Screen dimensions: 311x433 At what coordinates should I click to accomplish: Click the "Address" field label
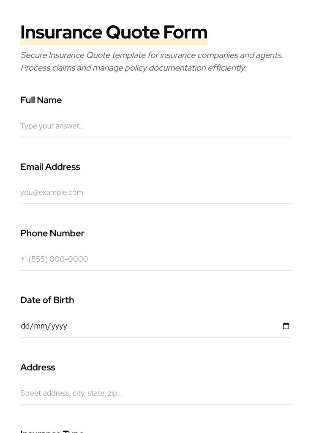click(x=38, y=367)
